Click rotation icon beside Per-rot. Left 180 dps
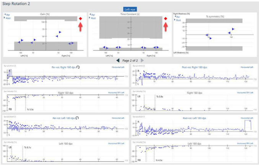Image resolution: width=259 pixels, height=165 pixels. click(78, 118)
